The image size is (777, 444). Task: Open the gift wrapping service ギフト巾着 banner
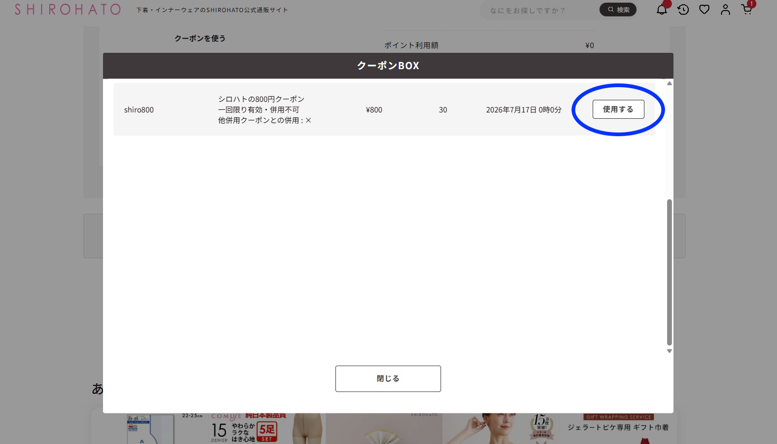tap(618, 428)
